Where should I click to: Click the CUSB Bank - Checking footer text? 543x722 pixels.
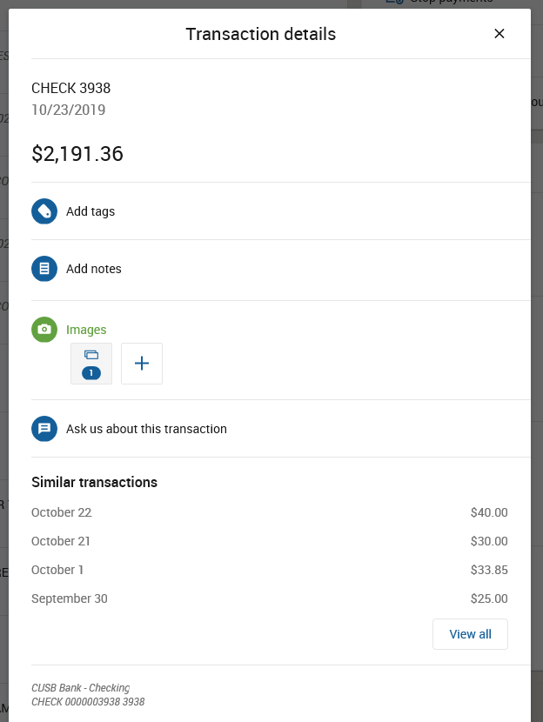(x=80, y=688)
